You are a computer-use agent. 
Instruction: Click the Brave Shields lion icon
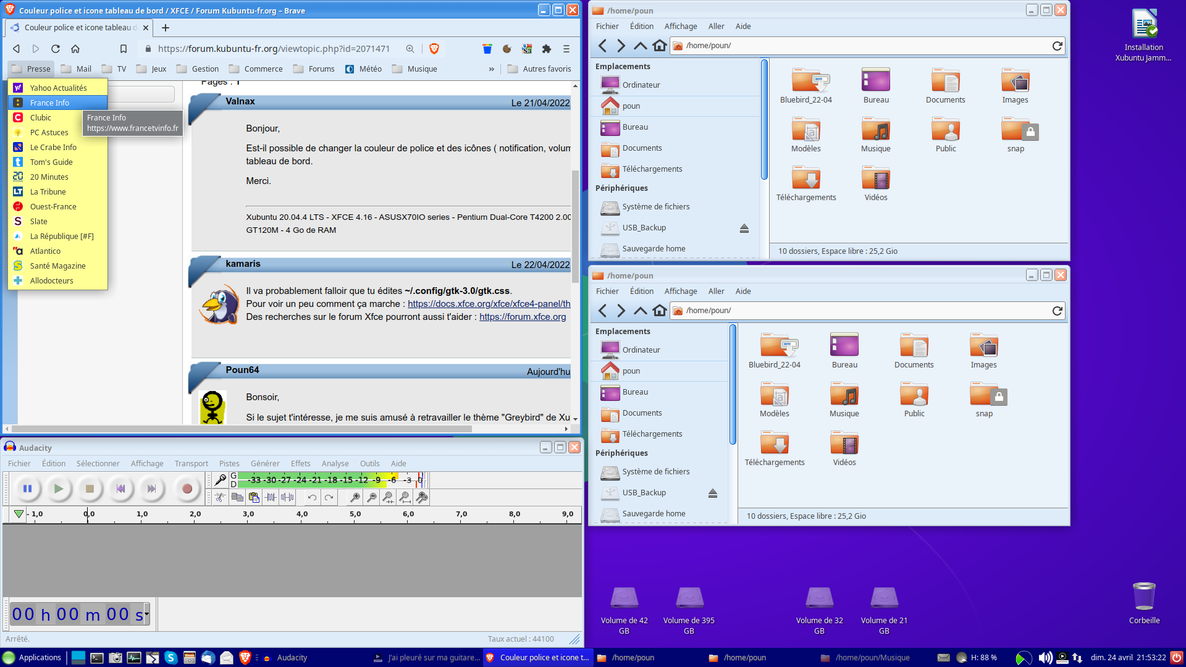434,49
